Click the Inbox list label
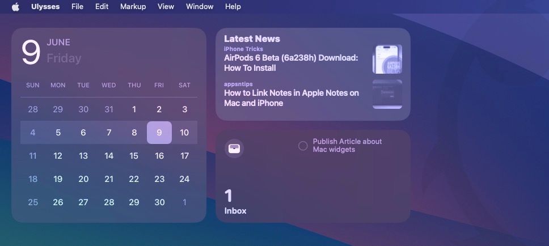 pyautogui.click(x=235, y=211)
